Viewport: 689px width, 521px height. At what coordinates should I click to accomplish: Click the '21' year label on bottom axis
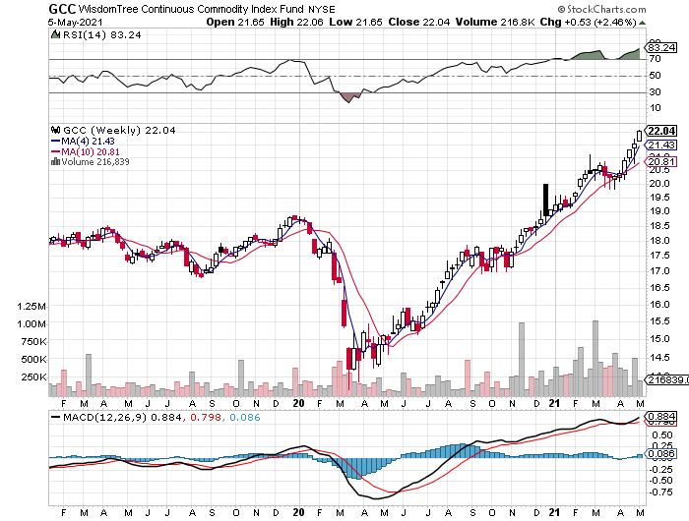coord(554,512)
